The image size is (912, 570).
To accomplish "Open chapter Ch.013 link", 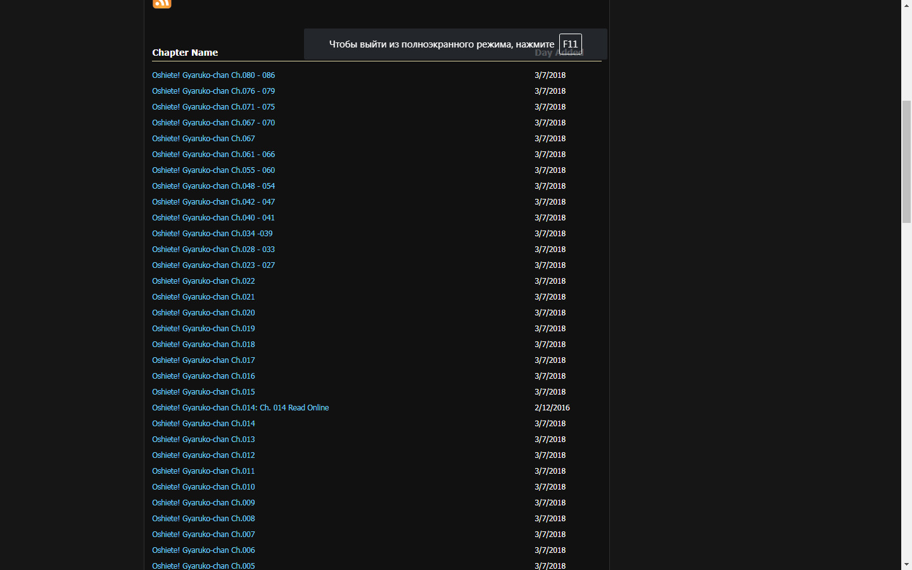I will tap(203, 440).
